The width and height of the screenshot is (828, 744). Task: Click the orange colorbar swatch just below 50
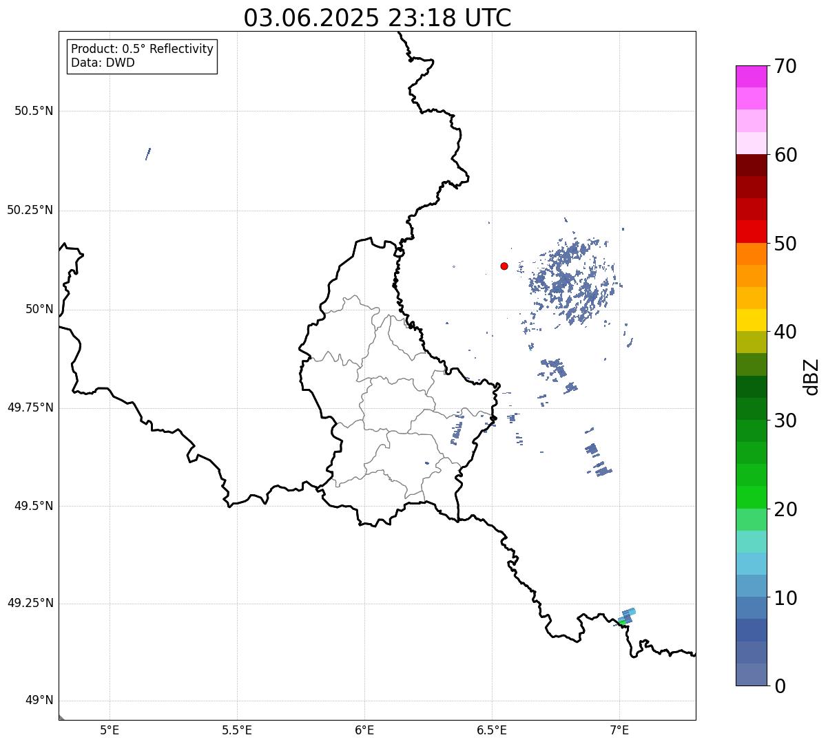(751, 254)
